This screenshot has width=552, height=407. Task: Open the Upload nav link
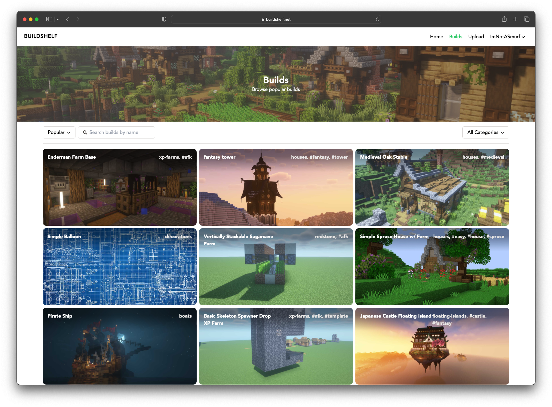point(476,36)
